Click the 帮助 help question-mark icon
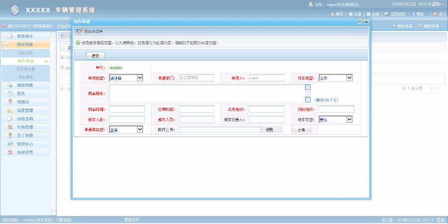 [413, 14]
